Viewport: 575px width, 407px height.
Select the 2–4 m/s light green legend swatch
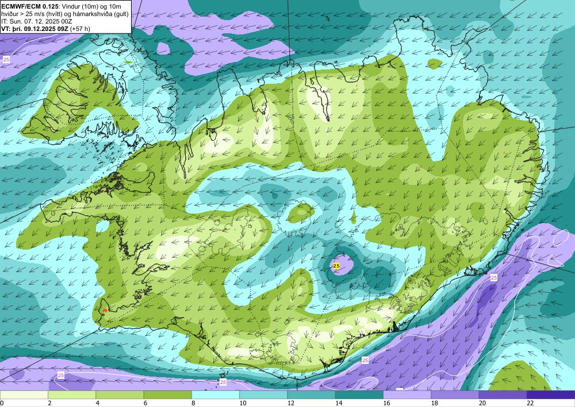(x=72, y=394)
